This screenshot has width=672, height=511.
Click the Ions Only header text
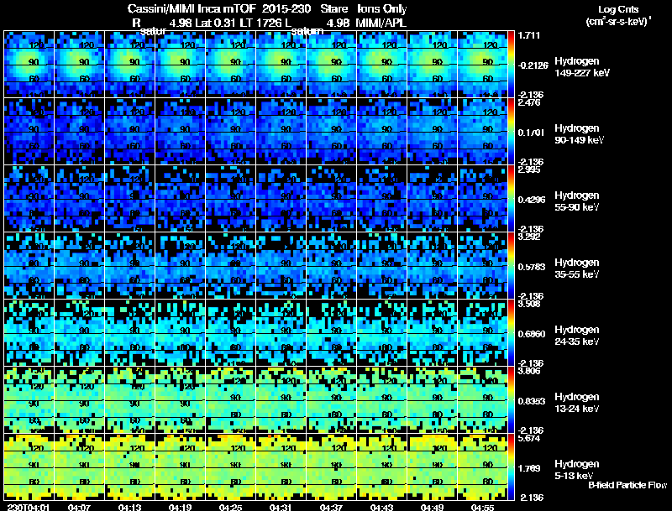point(382,8)
